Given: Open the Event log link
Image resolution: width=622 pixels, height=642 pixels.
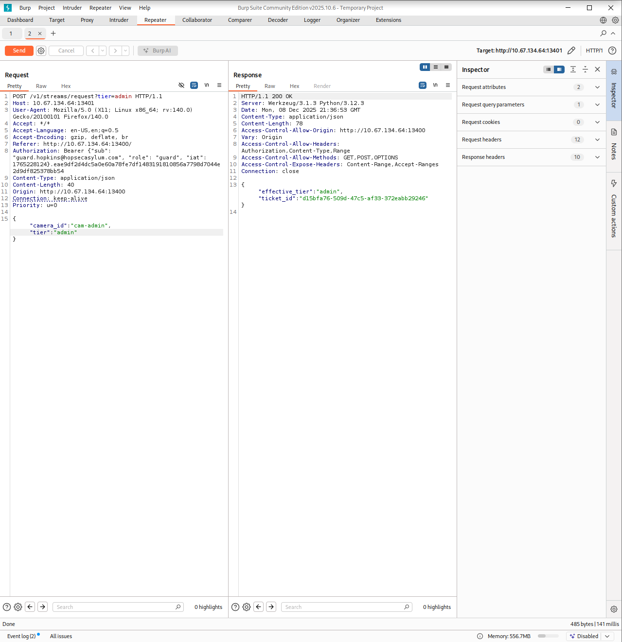Looking at the screenshot, I should coord(21,636).
